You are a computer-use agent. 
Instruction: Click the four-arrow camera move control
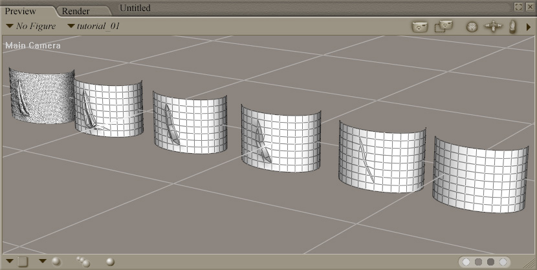click(493, 27)
